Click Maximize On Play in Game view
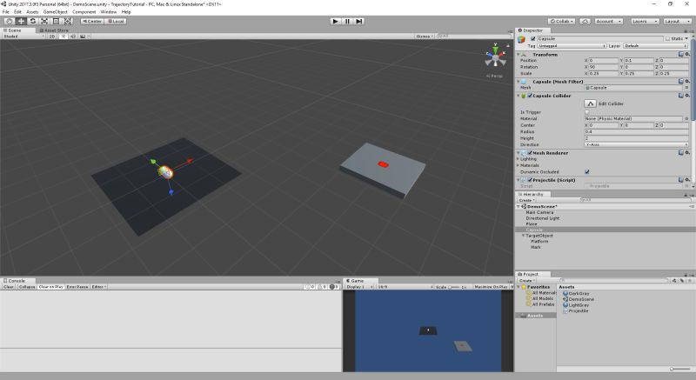The width and height of the screenshot is (696, 380). pos(491,287)
